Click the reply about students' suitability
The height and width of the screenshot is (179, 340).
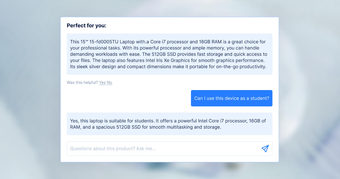pos(169,124)
